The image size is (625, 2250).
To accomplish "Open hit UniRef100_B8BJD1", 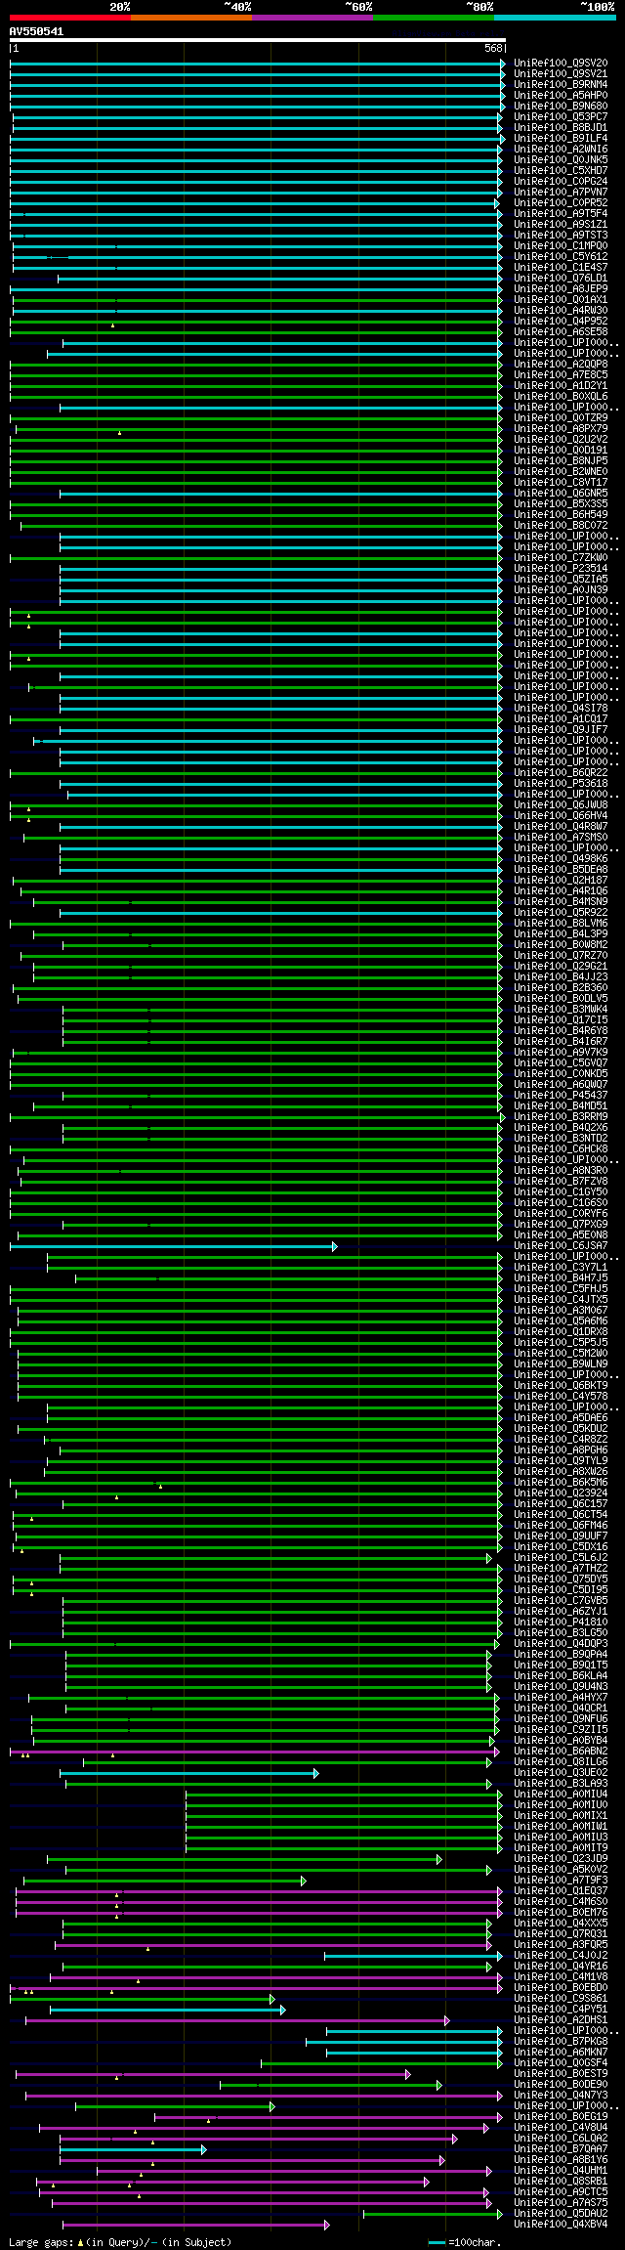I will click(561, 127).
